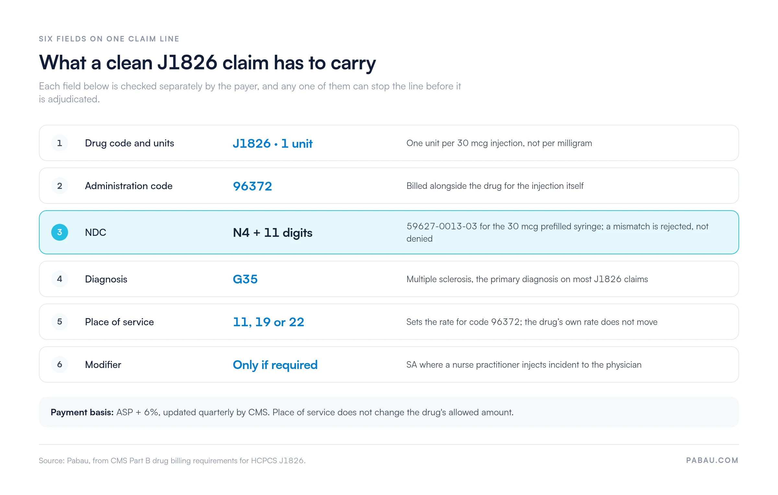Click the Multiple sclerosis description text

tap(527, 279)
